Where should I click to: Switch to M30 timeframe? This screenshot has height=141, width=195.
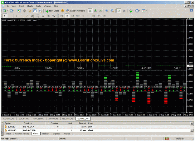pyautogui.click(x=78, y=16)
